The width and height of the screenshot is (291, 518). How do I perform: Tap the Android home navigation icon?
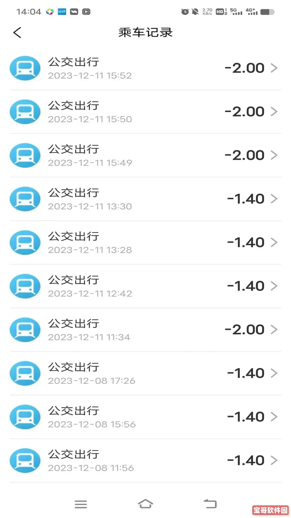point(145,504)
